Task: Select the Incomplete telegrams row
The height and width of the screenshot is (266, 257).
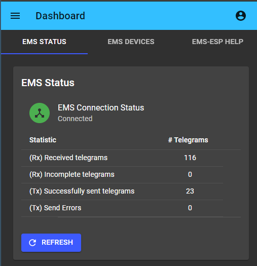Action: (122, 175)
